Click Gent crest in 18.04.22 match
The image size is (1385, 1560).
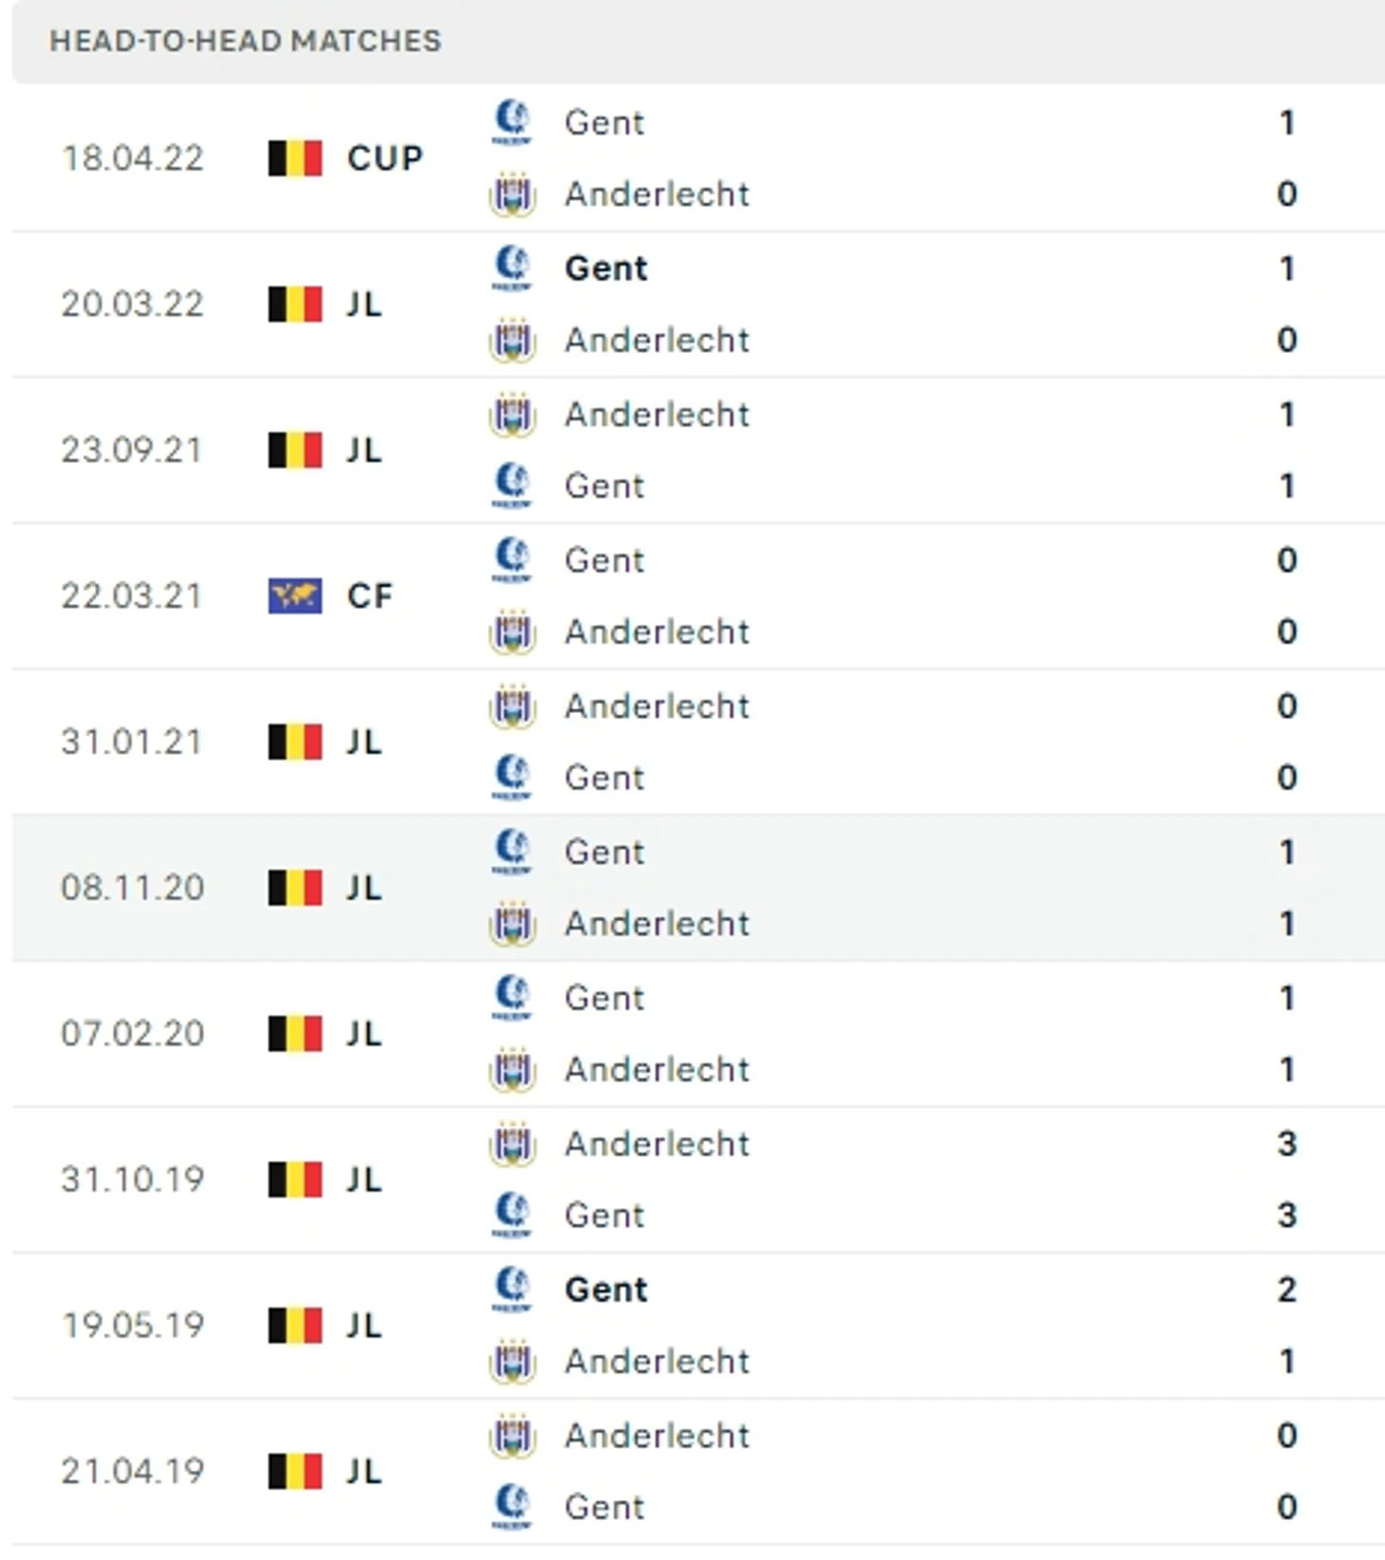coord(512,122)
